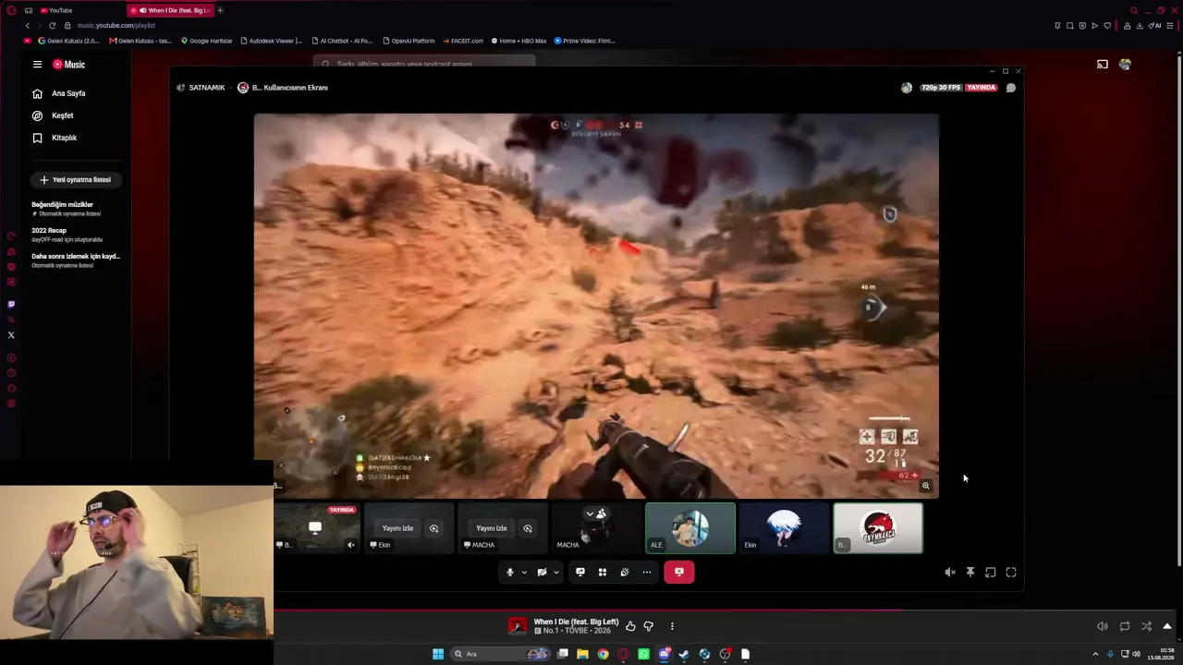
Task: Show hidden system tray icons
Action: [1097, 654]
